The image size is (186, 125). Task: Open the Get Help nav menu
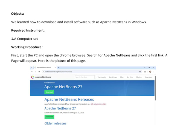pyautogui.click(x=130, y=77)
